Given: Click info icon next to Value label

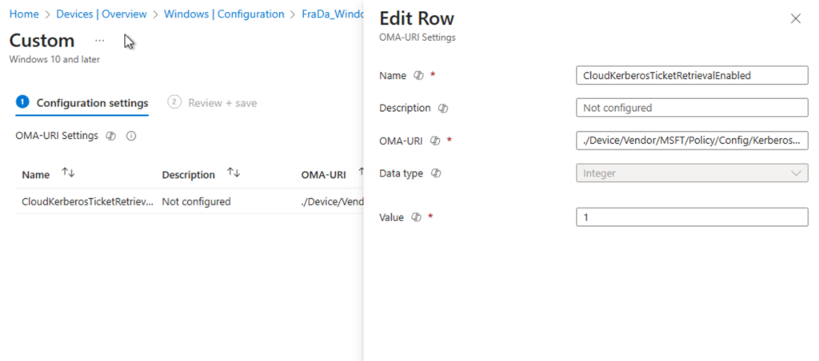Looking at the screenshot, I should [x=416, y=217].
